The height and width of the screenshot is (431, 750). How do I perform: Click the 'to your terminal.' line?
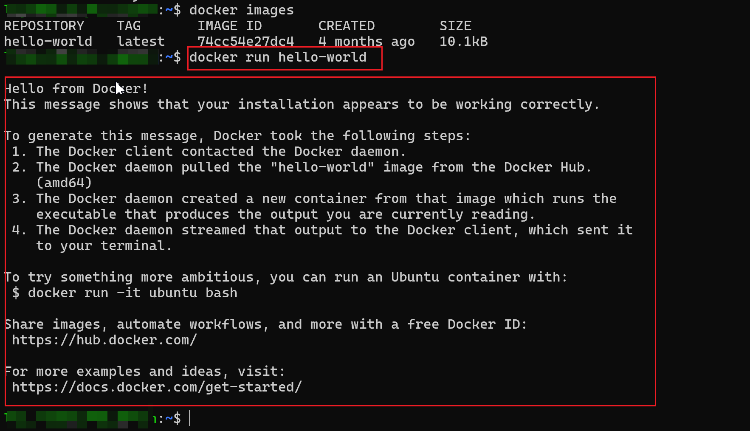coord(104,246)
